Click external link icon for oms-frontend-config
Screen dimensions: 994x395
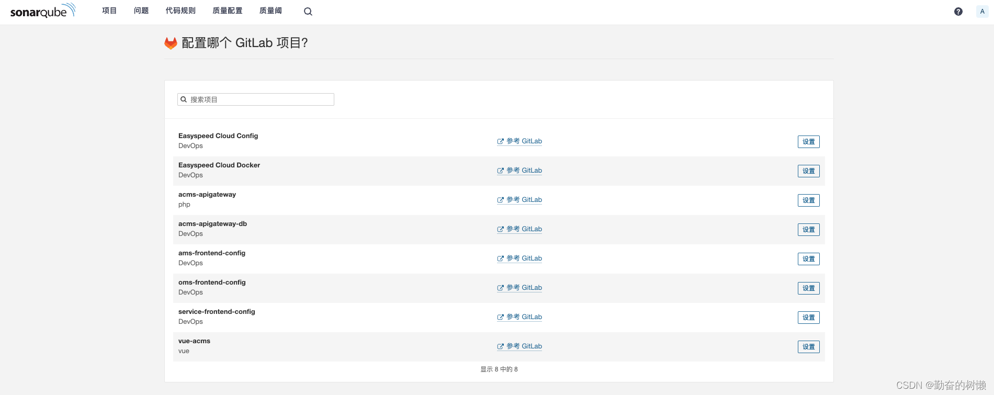click(x=501, y=288)
